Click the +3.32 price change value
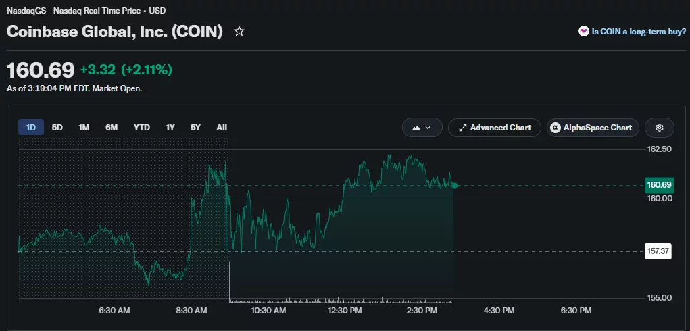The height and width of the screenshot is (331, 690). [x=98, y=70]
